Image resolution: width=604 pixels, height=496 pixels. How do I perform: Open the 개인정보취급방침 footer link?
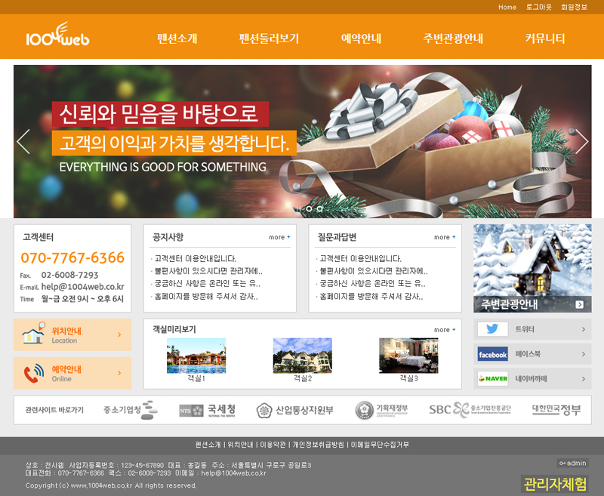coord(318,445)
